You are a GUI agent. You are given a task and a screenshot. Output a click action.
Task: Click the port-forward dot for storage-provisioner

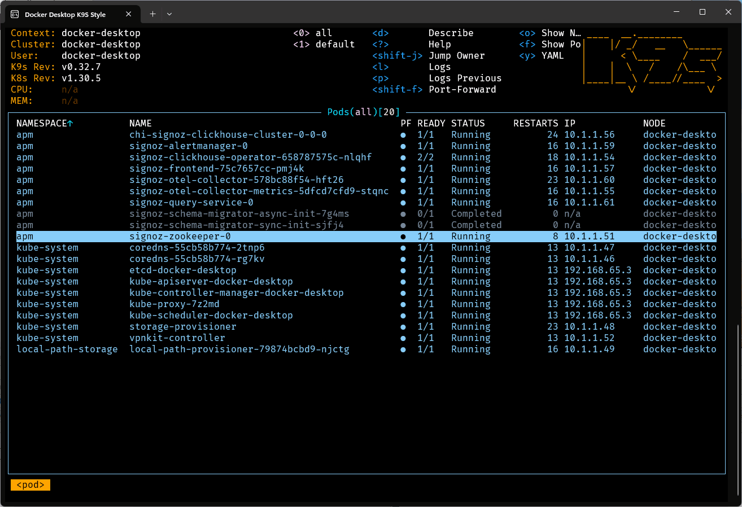[403, 327]
